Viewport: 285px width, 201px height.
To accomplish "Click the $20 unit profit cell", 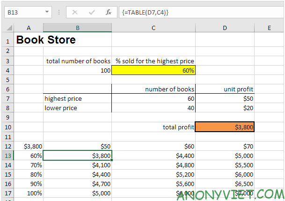I will [x=225, y=108].
